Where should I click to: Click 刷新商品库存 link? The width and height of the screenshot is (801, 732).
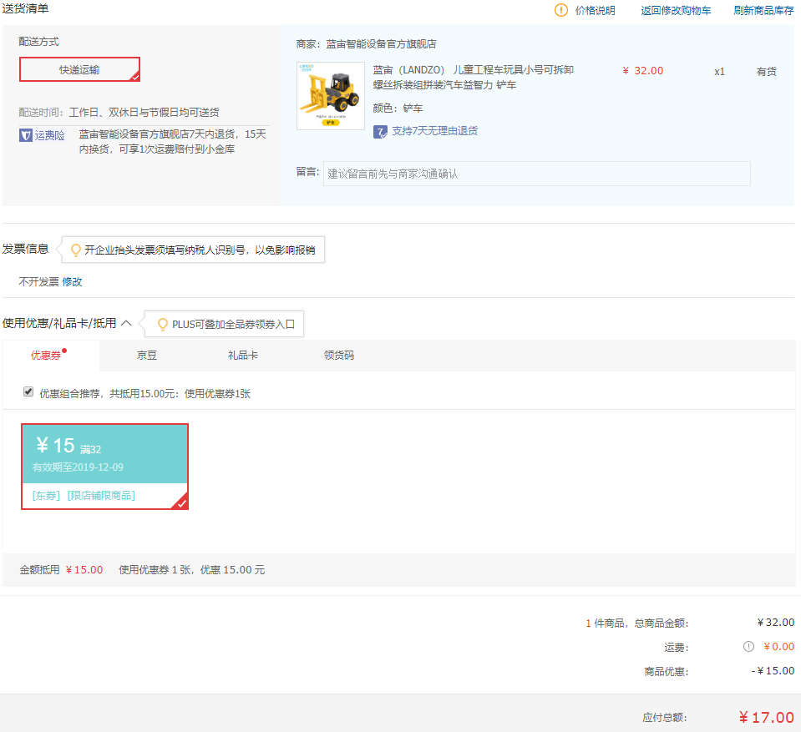(x=763, y=11)
